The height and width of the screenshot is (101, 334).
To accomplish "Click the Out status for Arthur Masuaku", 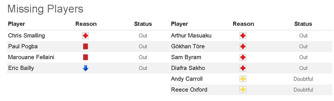I will pos(303,36).
